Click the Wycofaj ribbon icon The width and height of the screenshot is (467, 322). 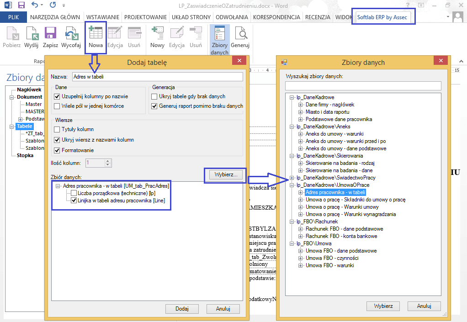pos(71,33)
